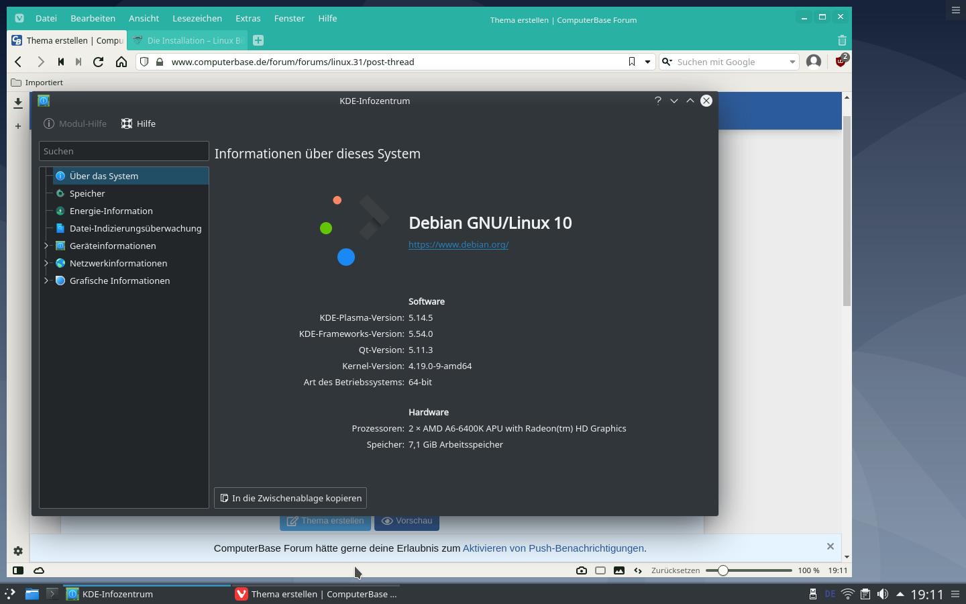Toggle the Vivaldi side panel

[18, 570]
